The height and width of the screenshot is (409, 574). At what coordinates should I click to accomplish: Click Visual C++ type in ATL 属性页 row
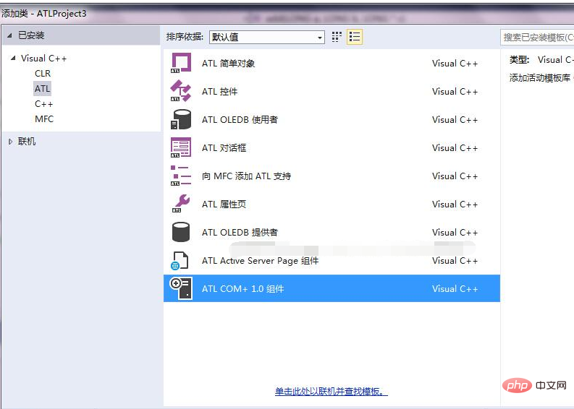455,204
